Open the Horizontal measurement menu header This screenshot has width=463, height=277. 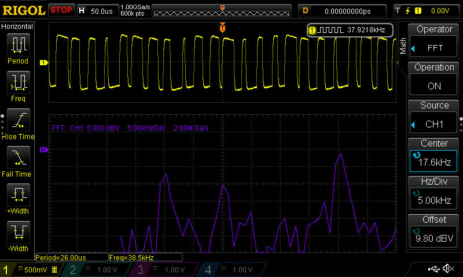tap(18, 27)
